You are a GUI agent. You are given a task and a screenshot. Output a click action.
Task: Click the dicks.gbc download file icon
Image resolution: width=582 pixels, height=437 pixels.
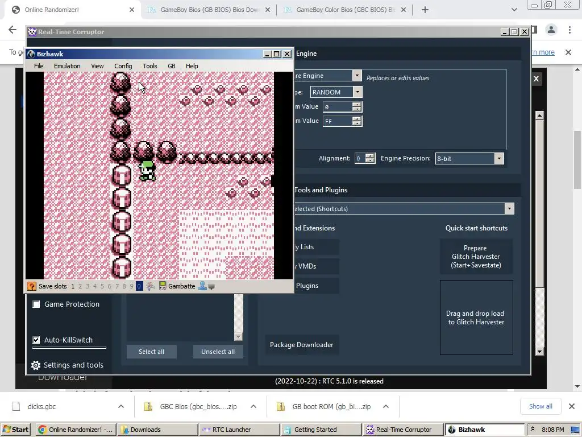click(16, 406)
